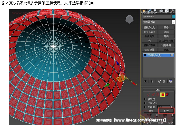Click the 弯曲 modifier button

(x=166, y=36)
